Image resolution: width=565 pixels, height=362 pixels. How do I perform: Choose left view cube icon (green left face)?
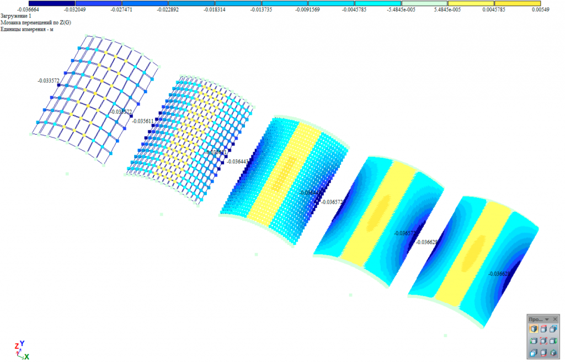[534, 341]
